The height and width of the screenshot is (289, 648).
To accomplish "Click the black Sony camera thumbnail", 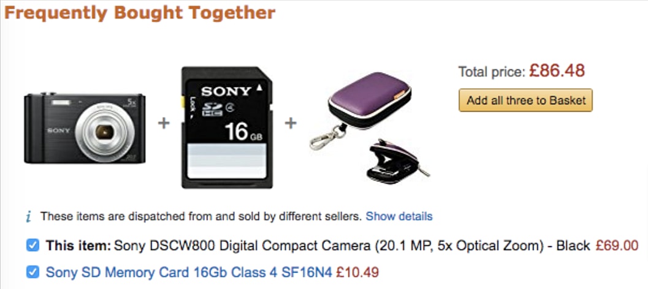I will (x=85, y=127).
